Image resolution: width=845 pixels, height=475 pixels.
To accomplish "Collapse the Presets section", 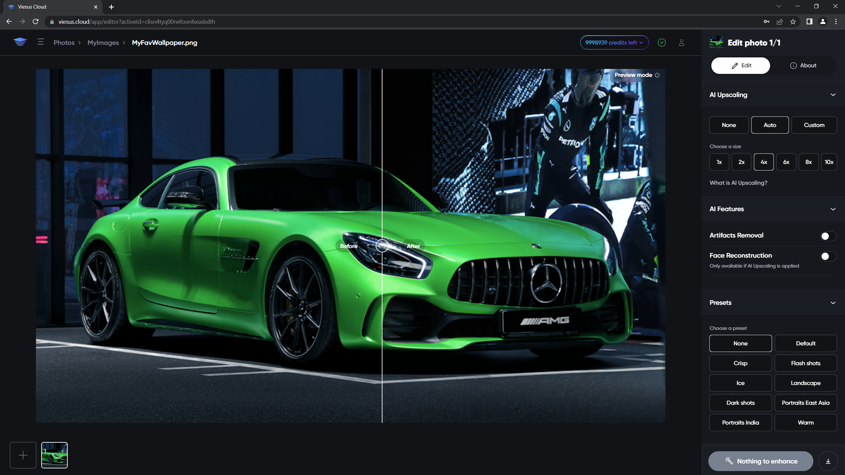I will coord(833,303).
